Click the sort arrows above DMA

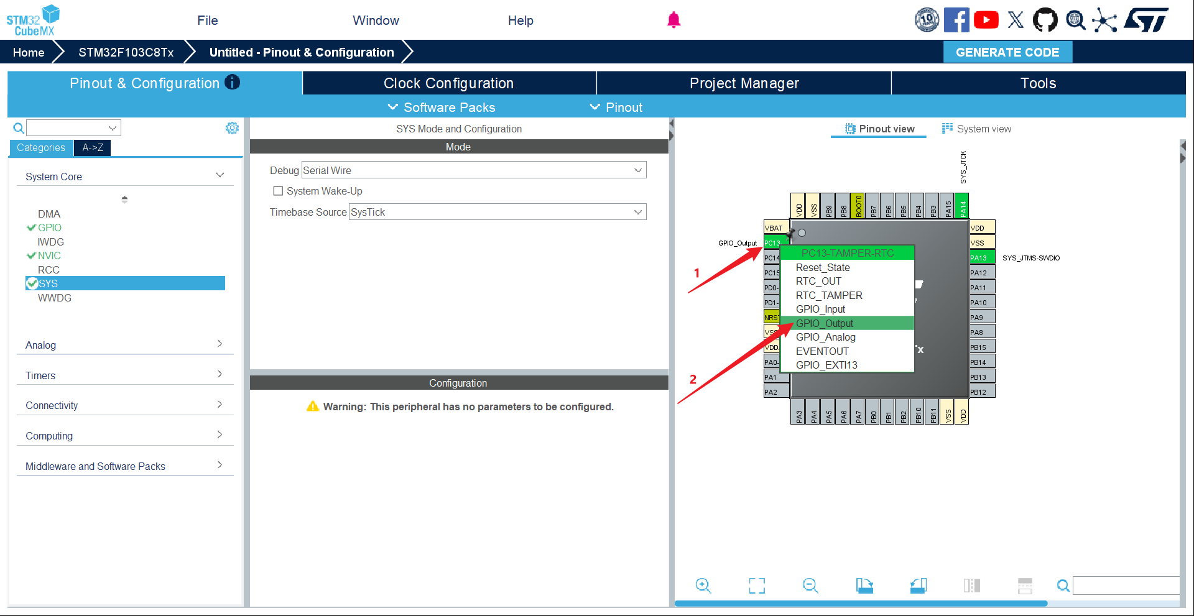(124, 200)
